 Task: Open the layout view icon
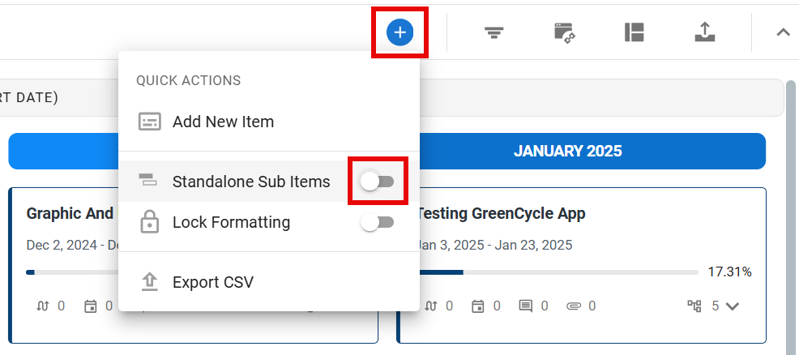[x=634, y=32]
